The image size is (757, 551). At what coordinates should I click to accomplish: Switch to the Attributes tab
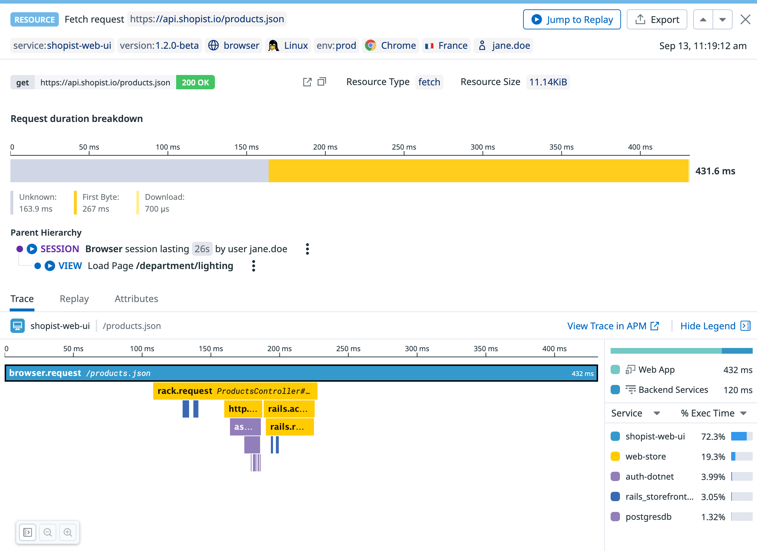136,299
